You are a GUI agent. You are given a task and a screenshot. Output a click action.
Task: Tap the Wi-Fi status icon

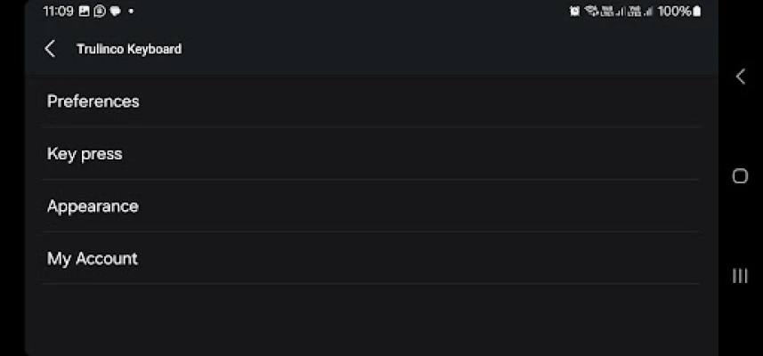click(x=591, y=12)
